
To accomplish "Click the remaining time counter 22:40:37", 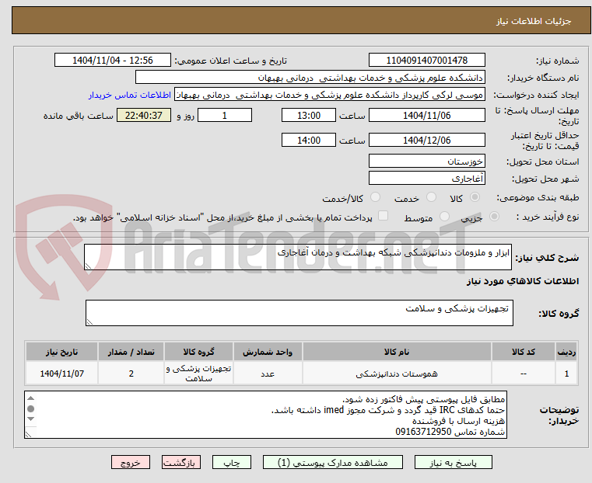I will click(x=144, y=115).
